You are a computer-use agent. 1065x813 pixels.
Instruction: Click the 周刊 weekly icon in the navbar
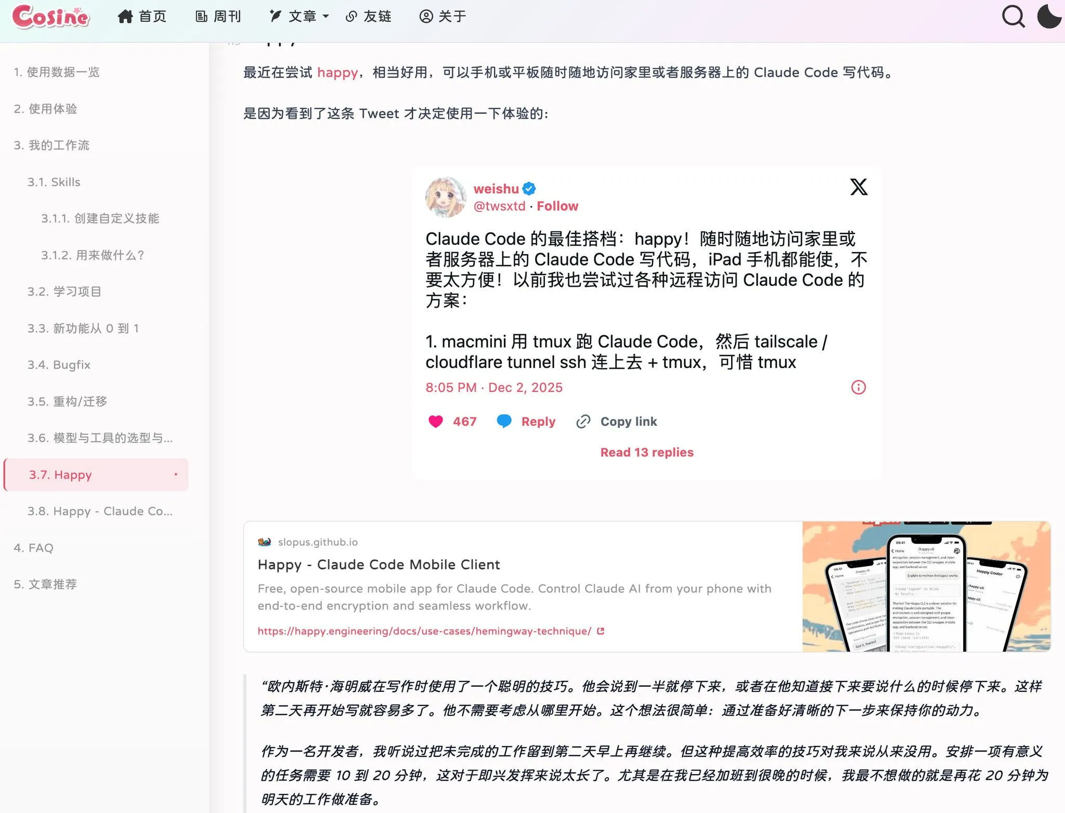pos(201,16)
